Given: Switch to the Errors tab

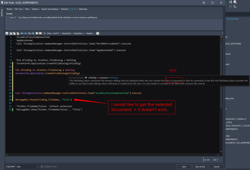Looking at the screenshot, I should [x=73, y=9].
